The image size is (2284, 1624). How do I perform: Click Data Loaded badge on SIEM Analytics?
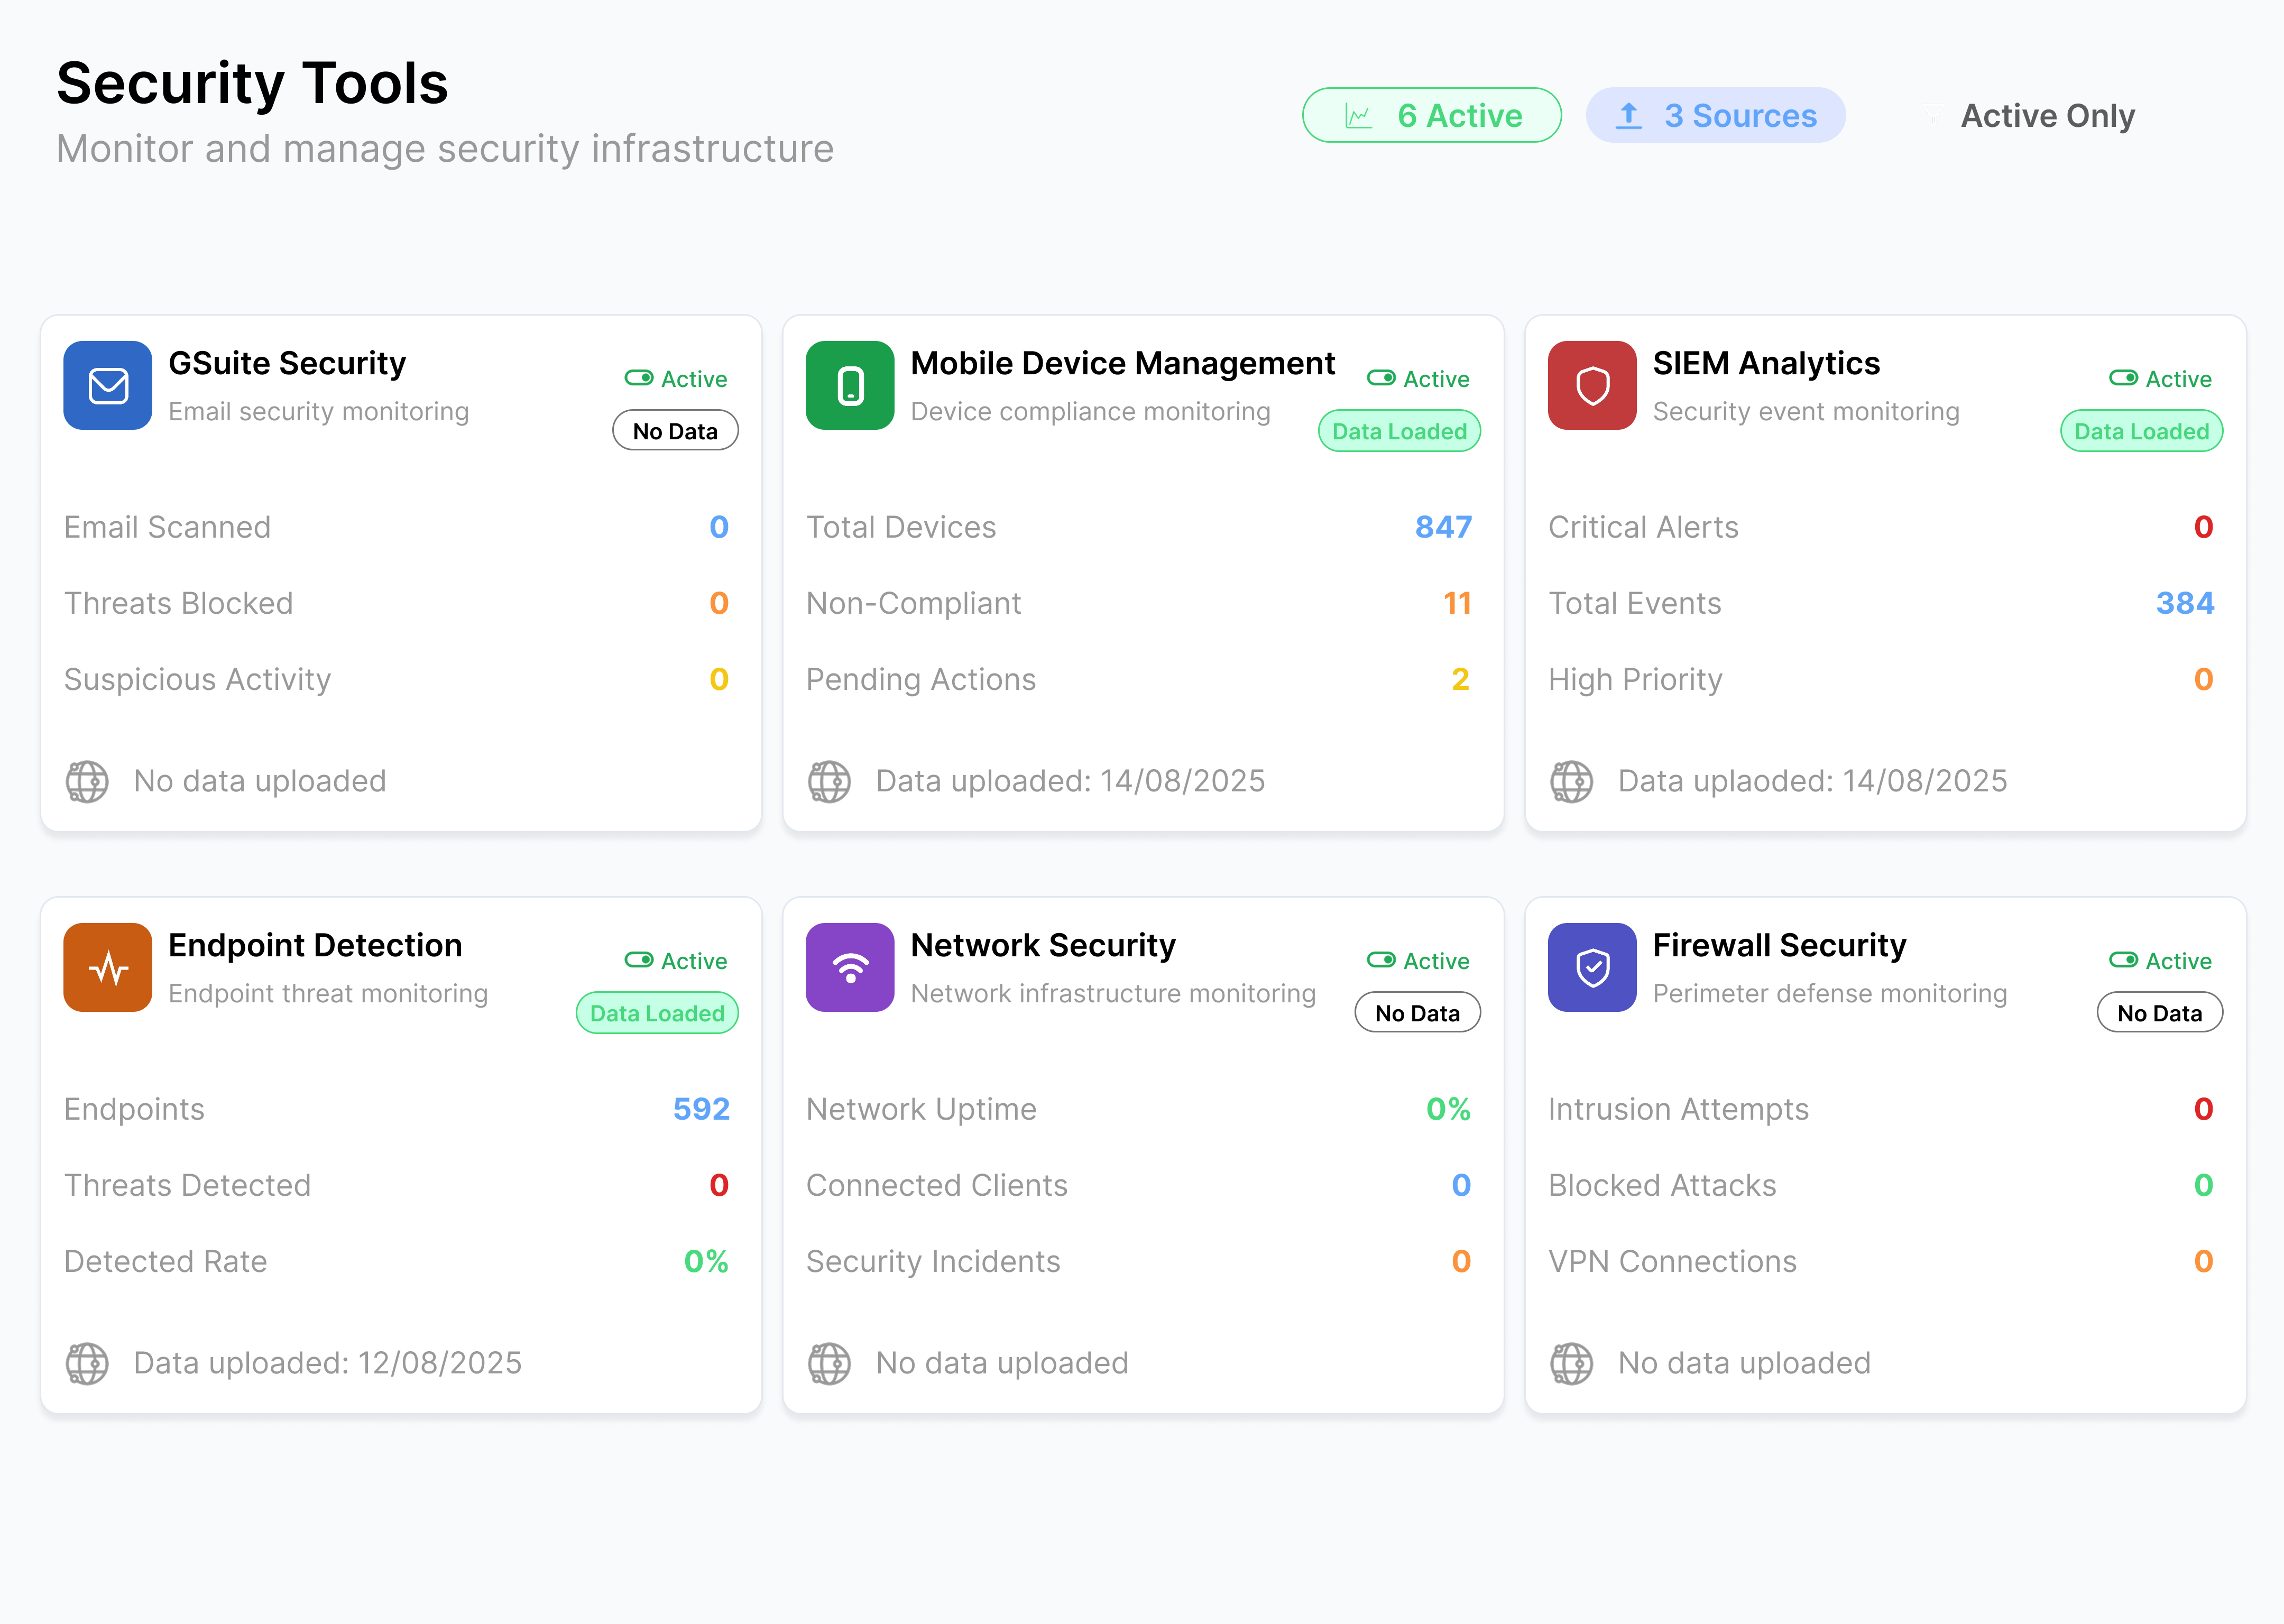tap(2141, 431)
